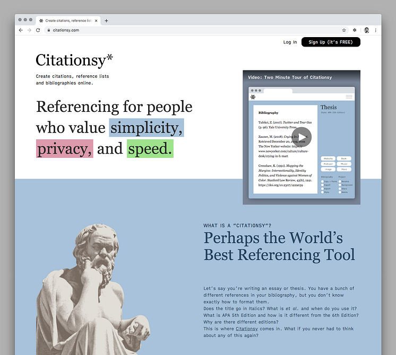
Task: Select Delete option in video preview
Action: point(343,192)
